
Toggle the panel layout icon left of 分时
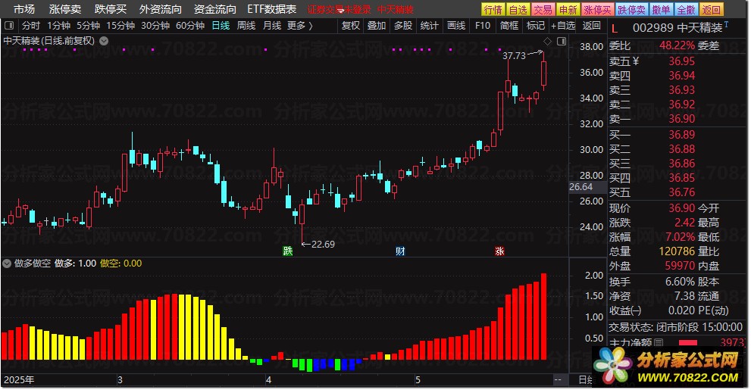coord(10,25)
